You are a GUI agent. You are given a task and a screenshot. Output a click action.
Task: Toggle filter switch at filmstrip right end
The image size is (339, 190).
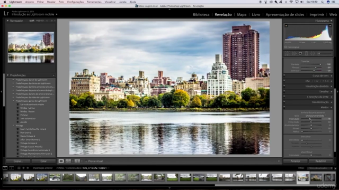point(335,168)
